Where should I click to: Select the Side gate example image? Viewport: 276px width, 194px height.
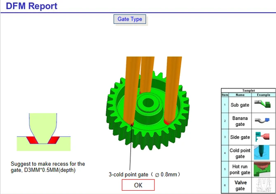(x=262, y=137)
